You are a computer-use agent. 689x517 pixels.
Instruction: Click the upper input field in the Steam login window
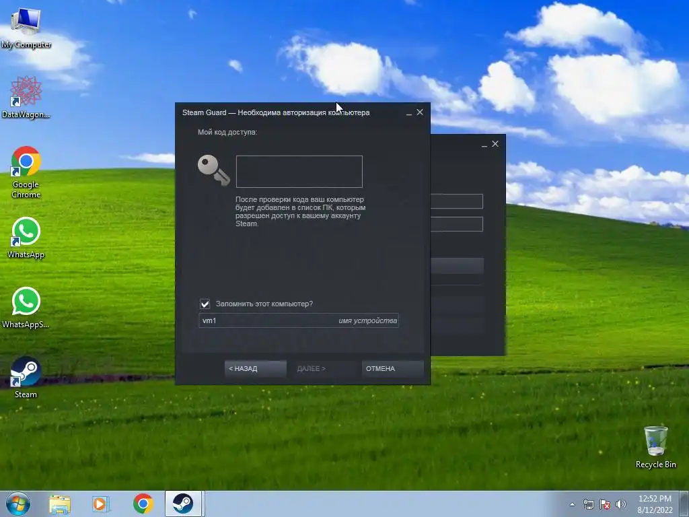tap(457, 201)
